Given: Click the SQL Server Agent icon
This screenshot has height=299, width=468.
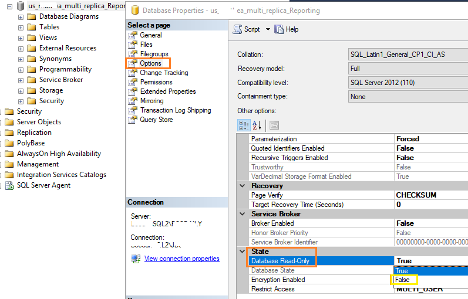Looking at the screenshot, I should coord(9,185).
